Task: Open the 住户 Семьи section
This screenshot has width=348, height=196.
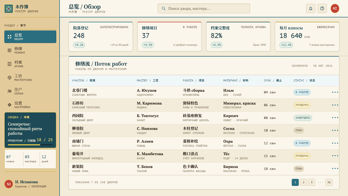Action: (x=30, y=91)
